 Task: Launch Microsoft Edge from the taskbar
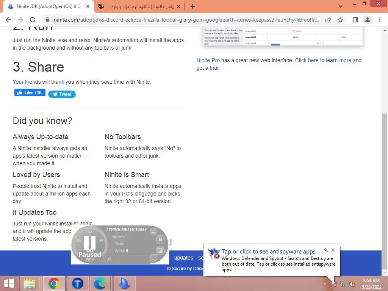click(x=100, y=283)
